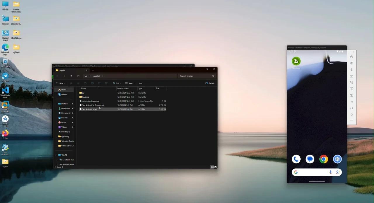374x203 pixels.
Task: Click the Search crypter input field
Action: pos(195,76)
